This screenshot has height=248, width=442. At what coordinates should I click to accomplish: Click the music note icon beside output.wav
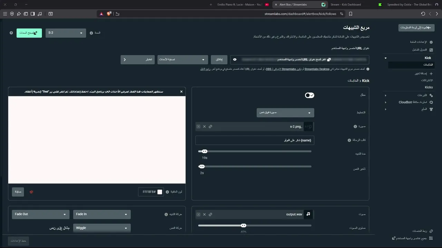308,214
